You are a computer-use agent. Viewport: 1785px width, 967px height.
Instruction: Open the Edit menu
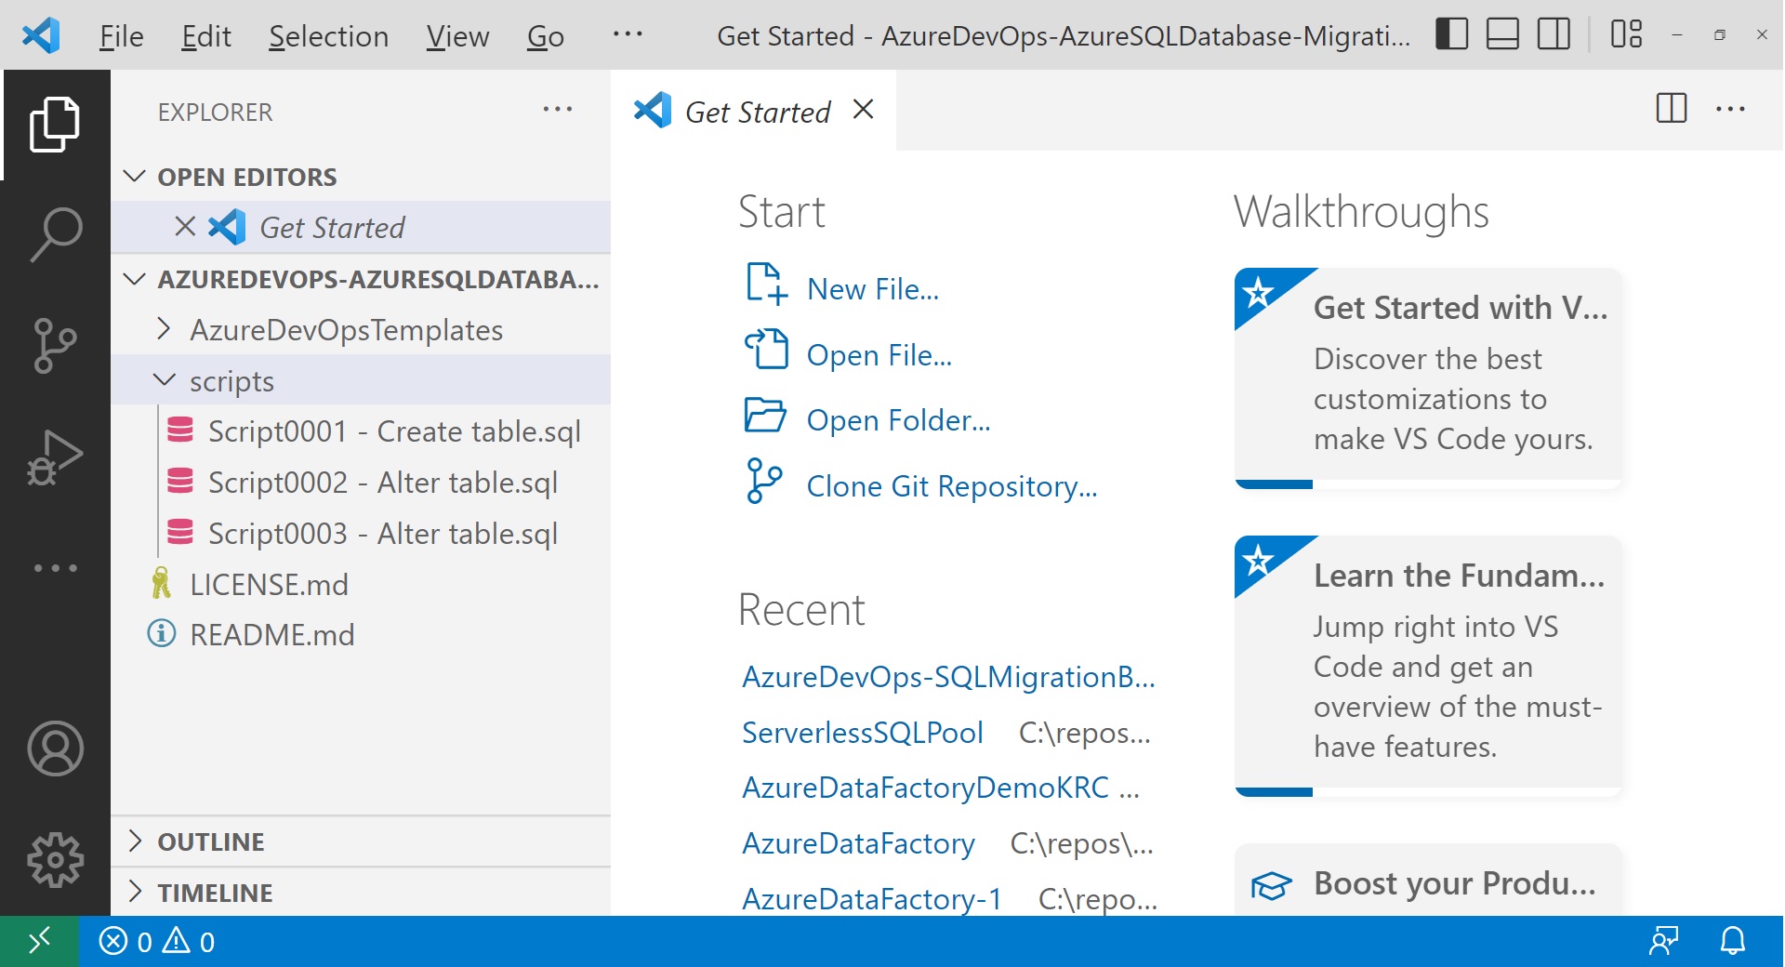tap(205, 35)
